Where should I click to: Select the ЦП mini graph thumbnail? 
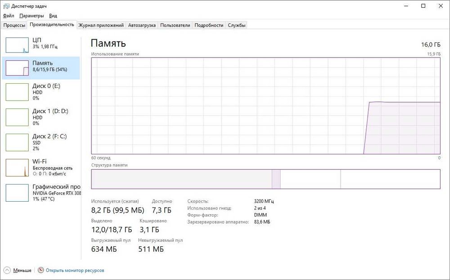pos(17,45)
